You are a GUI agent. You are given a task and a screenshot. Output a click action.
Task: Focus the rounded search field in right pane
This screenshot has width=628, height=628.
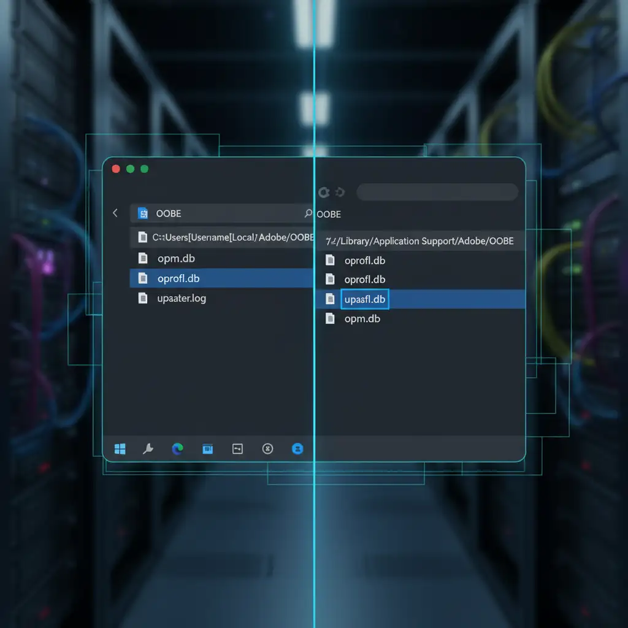pos(437,192)
